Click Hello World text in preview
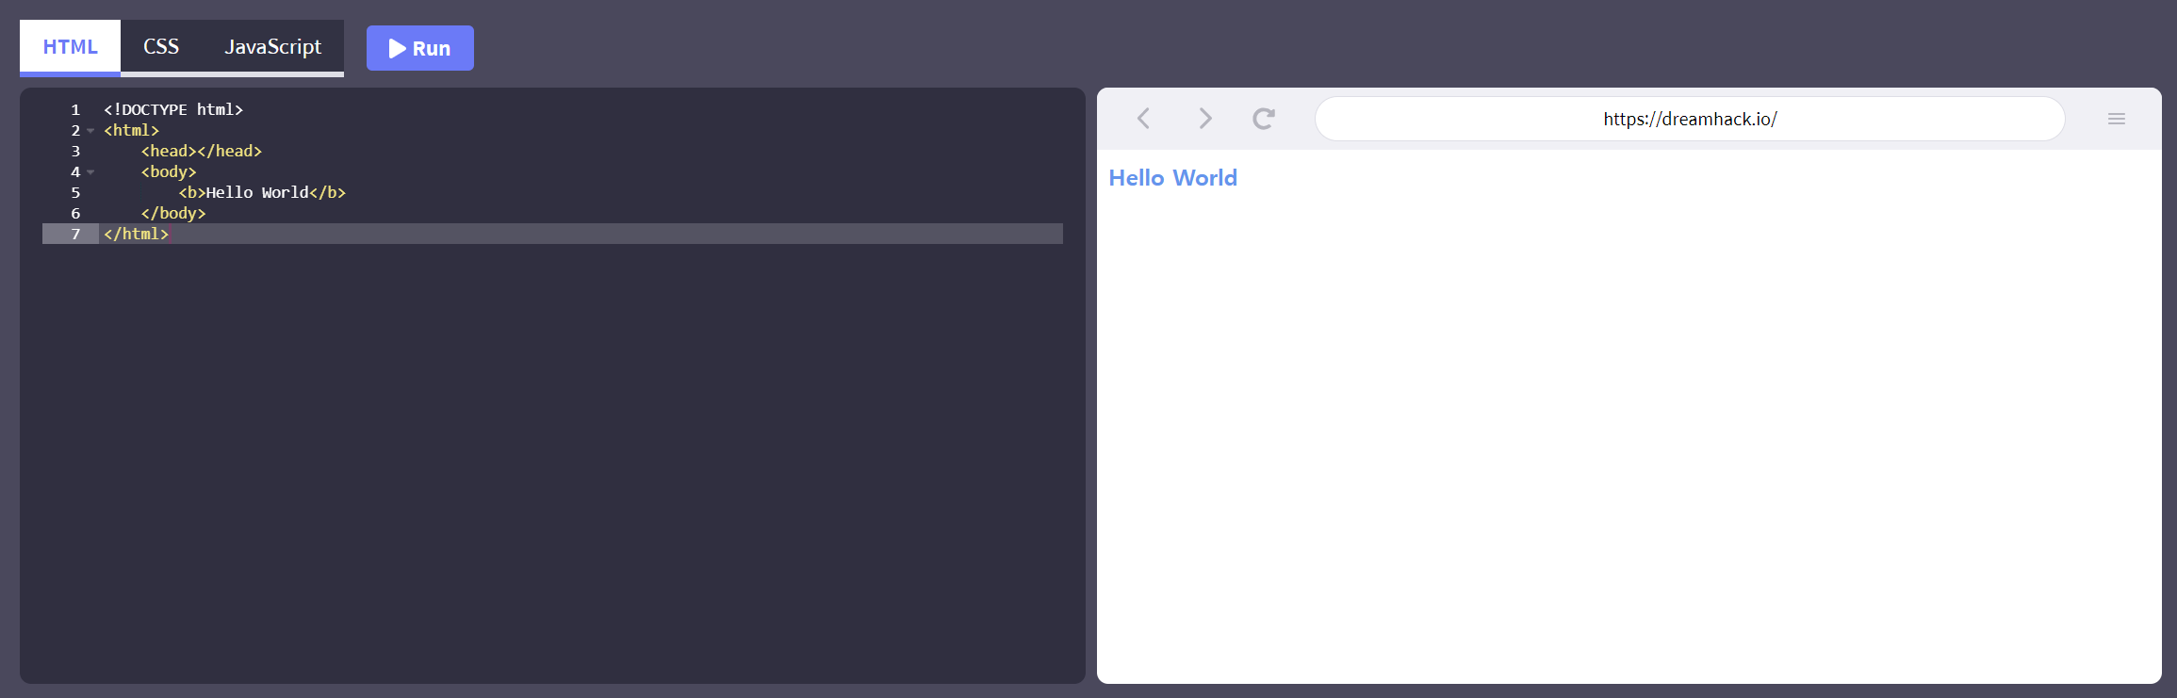 [x=1172, y=178]
